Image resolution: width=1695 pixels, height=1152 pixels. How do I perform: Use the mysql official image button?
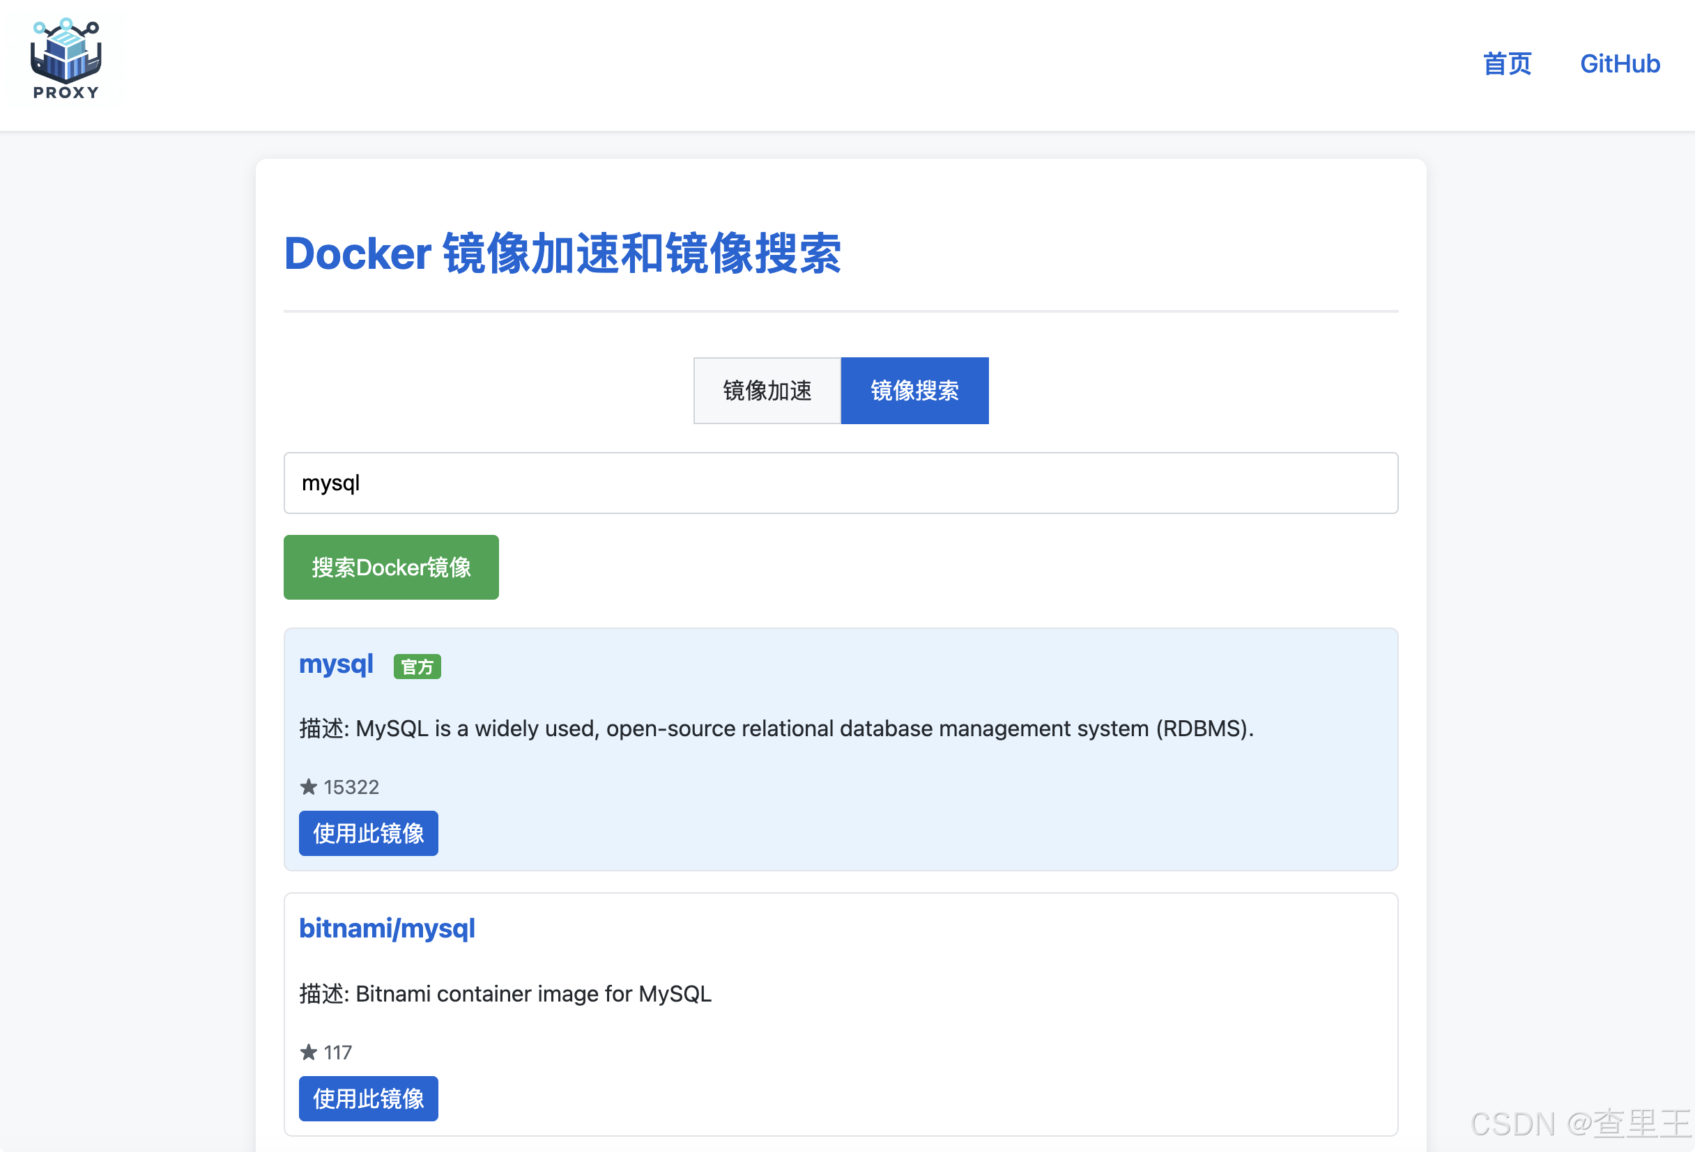368,833
